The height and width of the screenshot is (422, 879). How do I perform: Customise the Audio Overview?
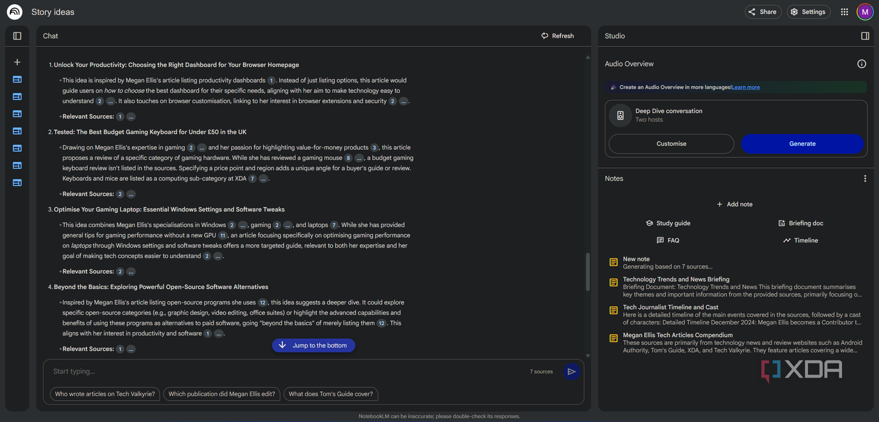point(672,143)
